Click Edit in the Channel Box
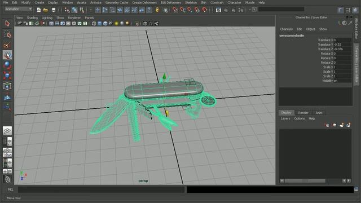This screenshot has height=203, width=361. 299,29
